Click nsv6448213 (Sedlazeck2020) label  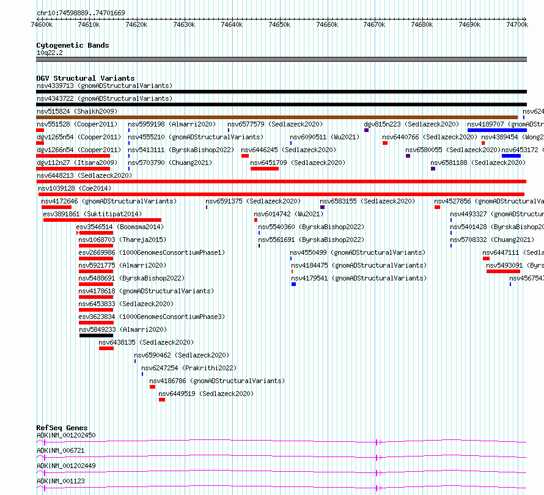pos(84,175)
